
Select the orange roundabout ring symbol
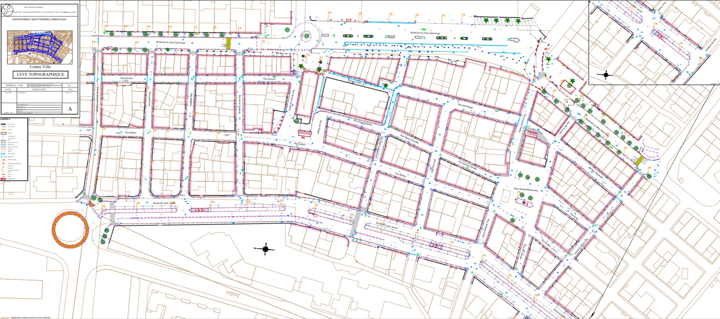[x=70, y=229]
